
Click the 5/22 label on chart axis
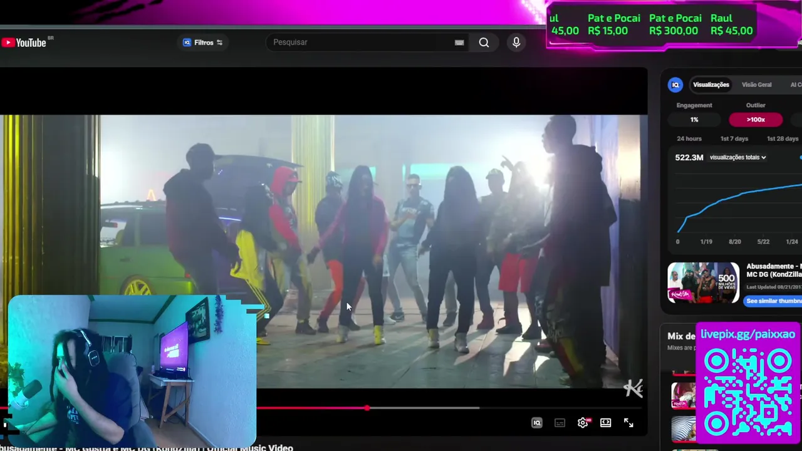(763, 242)
